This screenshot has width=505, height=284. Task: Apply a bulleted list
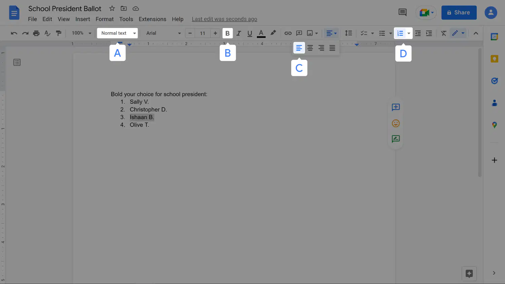(382, 33)
